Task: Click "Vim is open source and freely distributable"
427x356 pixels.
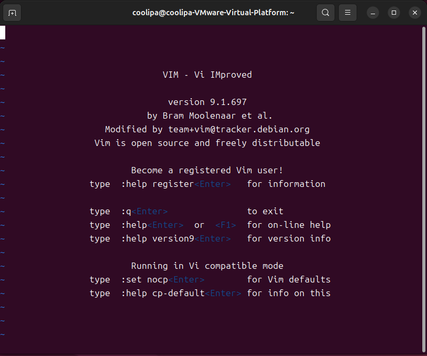Action: coord(207,143)
